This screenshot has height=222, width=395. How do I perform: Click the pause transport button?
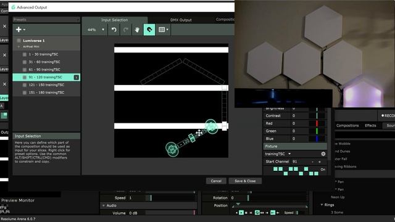pos(246,213)
